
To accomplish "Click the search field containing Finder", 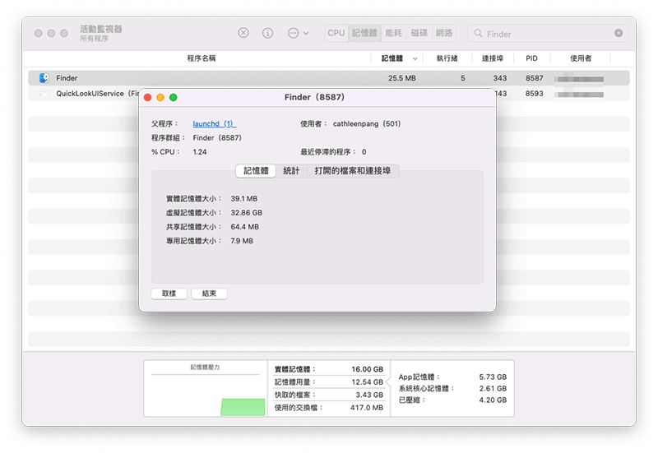I will pos(548,33).
